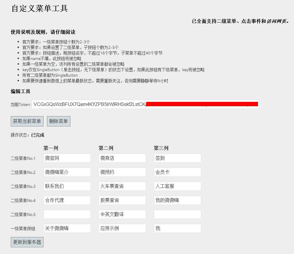This screenshot has width=294, height=254.
Task: Click the 已全面支持二级菜单 notice text
Action: coord(241,21)
